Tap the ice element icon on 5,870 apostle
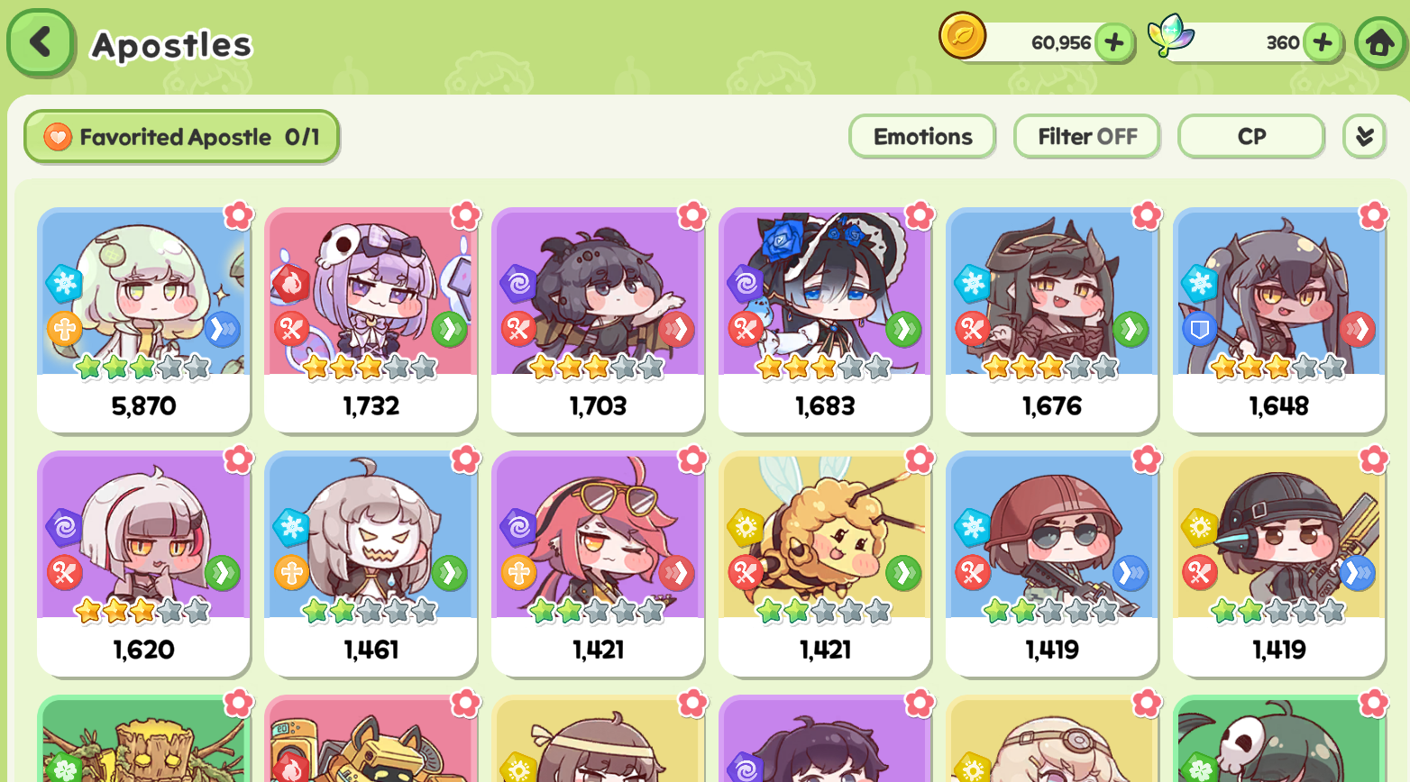Viewport: 1410px width, 782px height. tap(65, 284)
